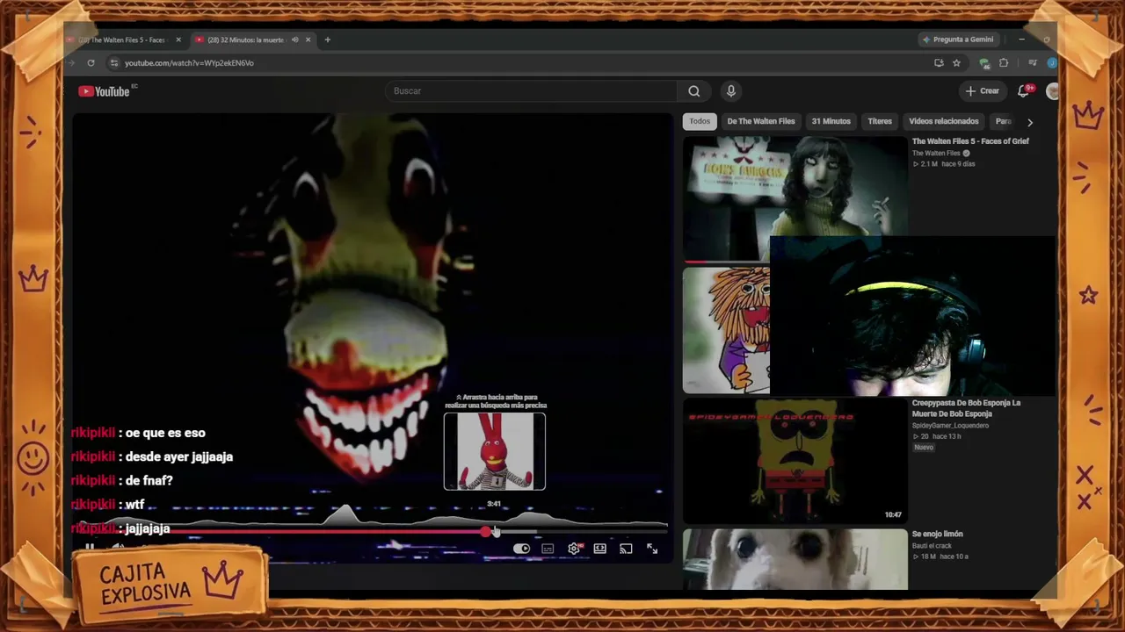The width and height of the screenshot is (1125, 632).
Task: View site information in address bar
Action: [113, 63]
